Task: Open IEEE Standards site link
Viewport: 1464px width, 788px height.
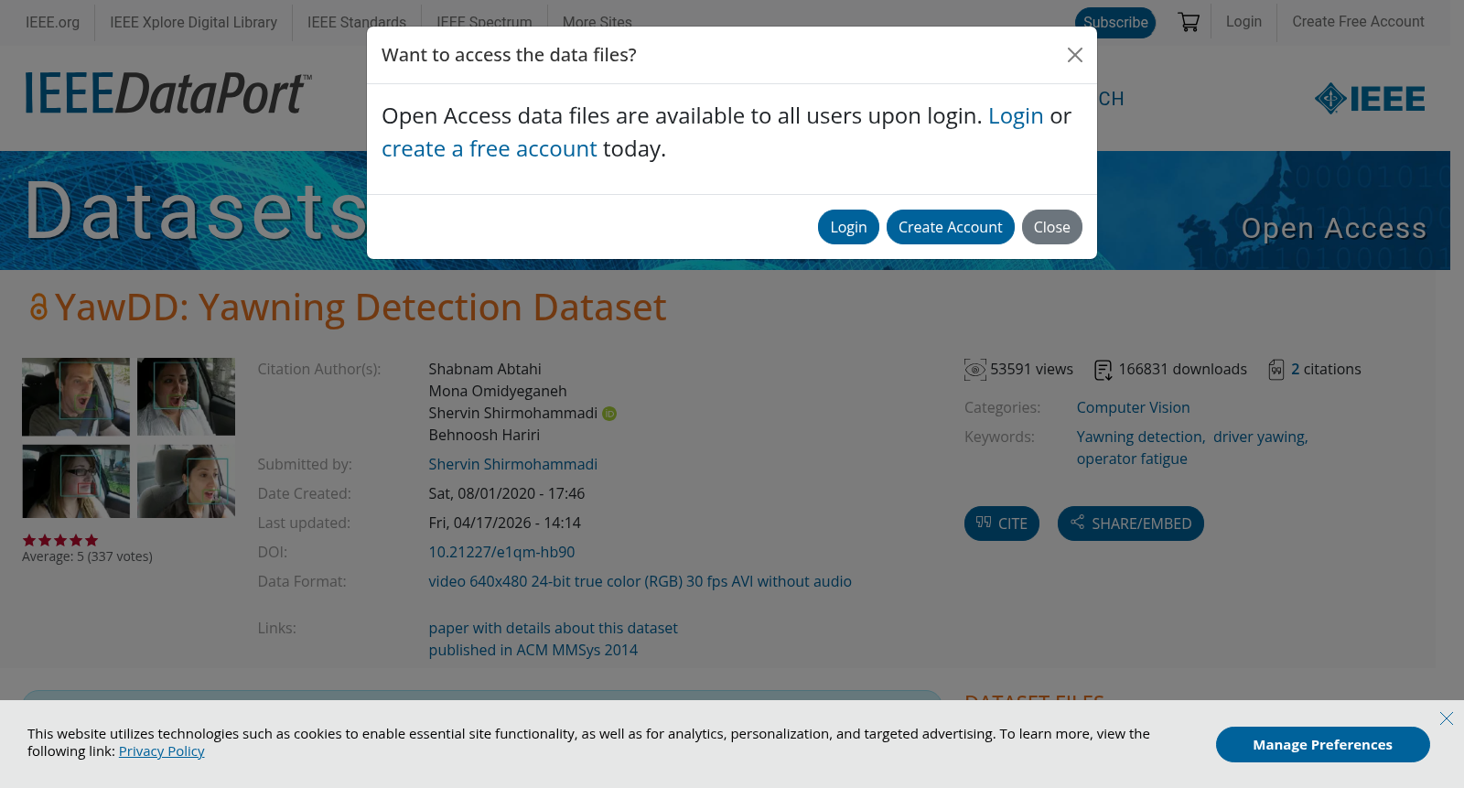Action: coord(356,22)
